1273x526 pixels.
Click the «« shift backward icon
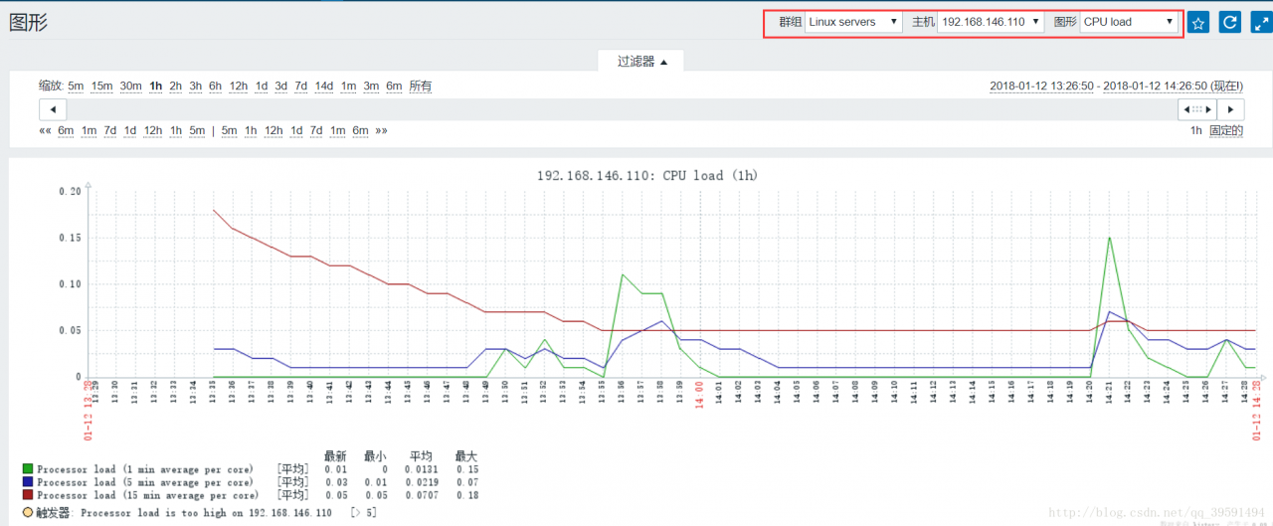45,130
